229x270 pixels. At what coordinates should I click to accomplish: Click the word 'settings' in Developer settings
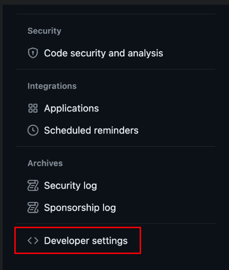coord(110,241)
